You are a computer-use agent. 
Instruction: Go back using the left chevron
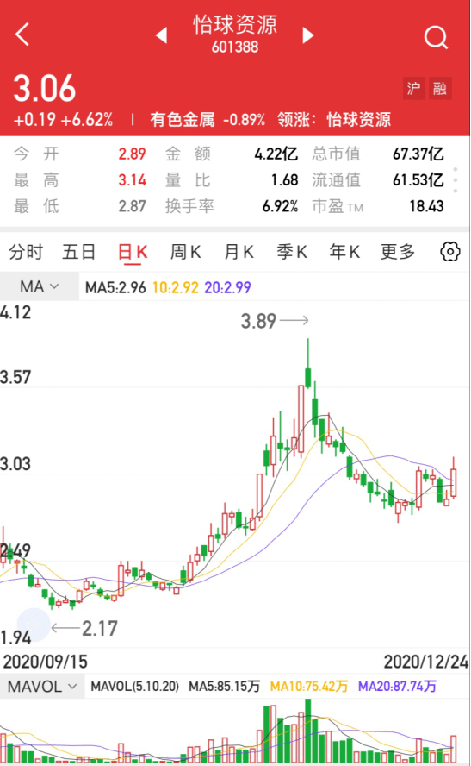pyautogui.click(x=22, y=35)
